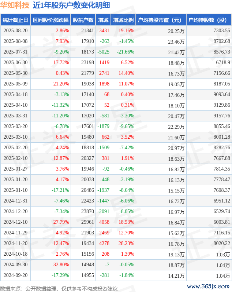Click the 户均持股数（股） column header
232x292 pixels.
[x=209, y=20]
